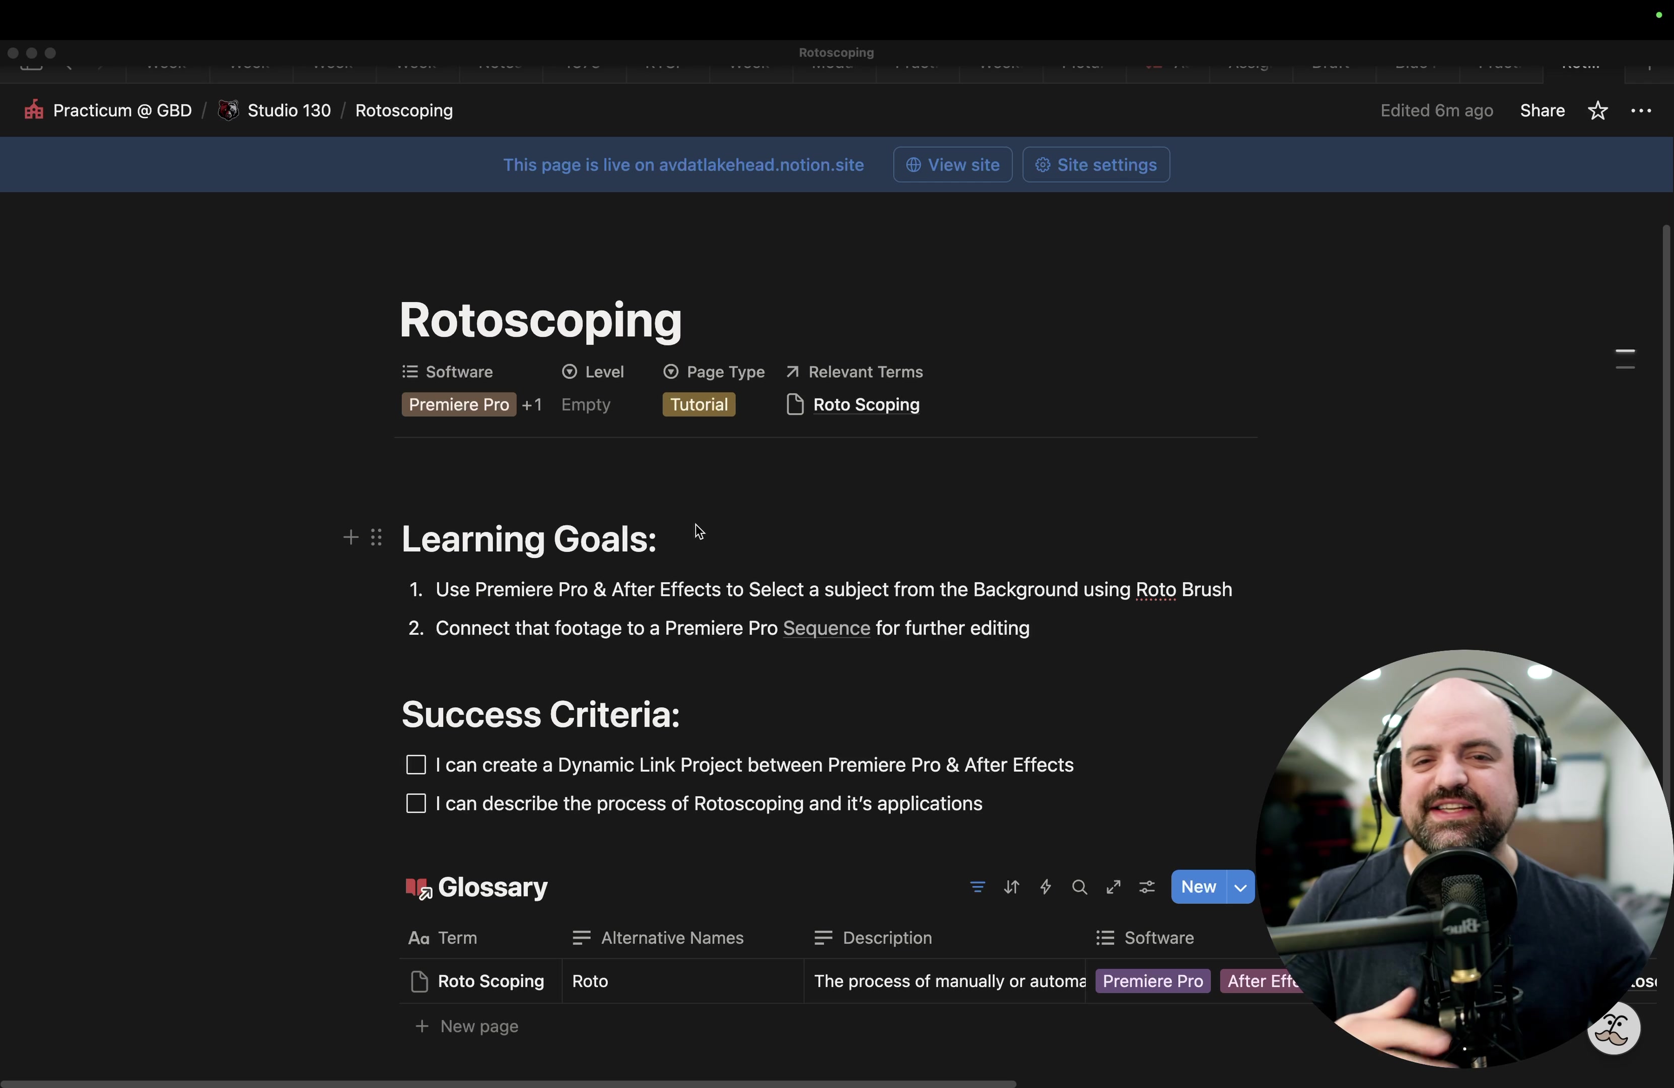Go to Practicum @ GBD breadcrumb

[x=122, y=110]
